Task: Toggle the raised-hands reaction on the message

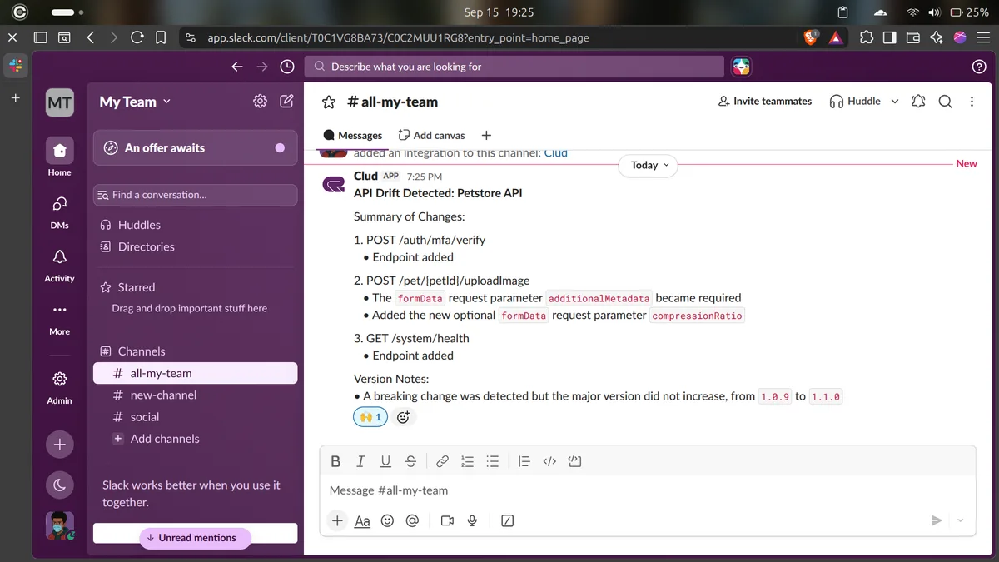Action: pyautogui.click(x=370, y=417)
